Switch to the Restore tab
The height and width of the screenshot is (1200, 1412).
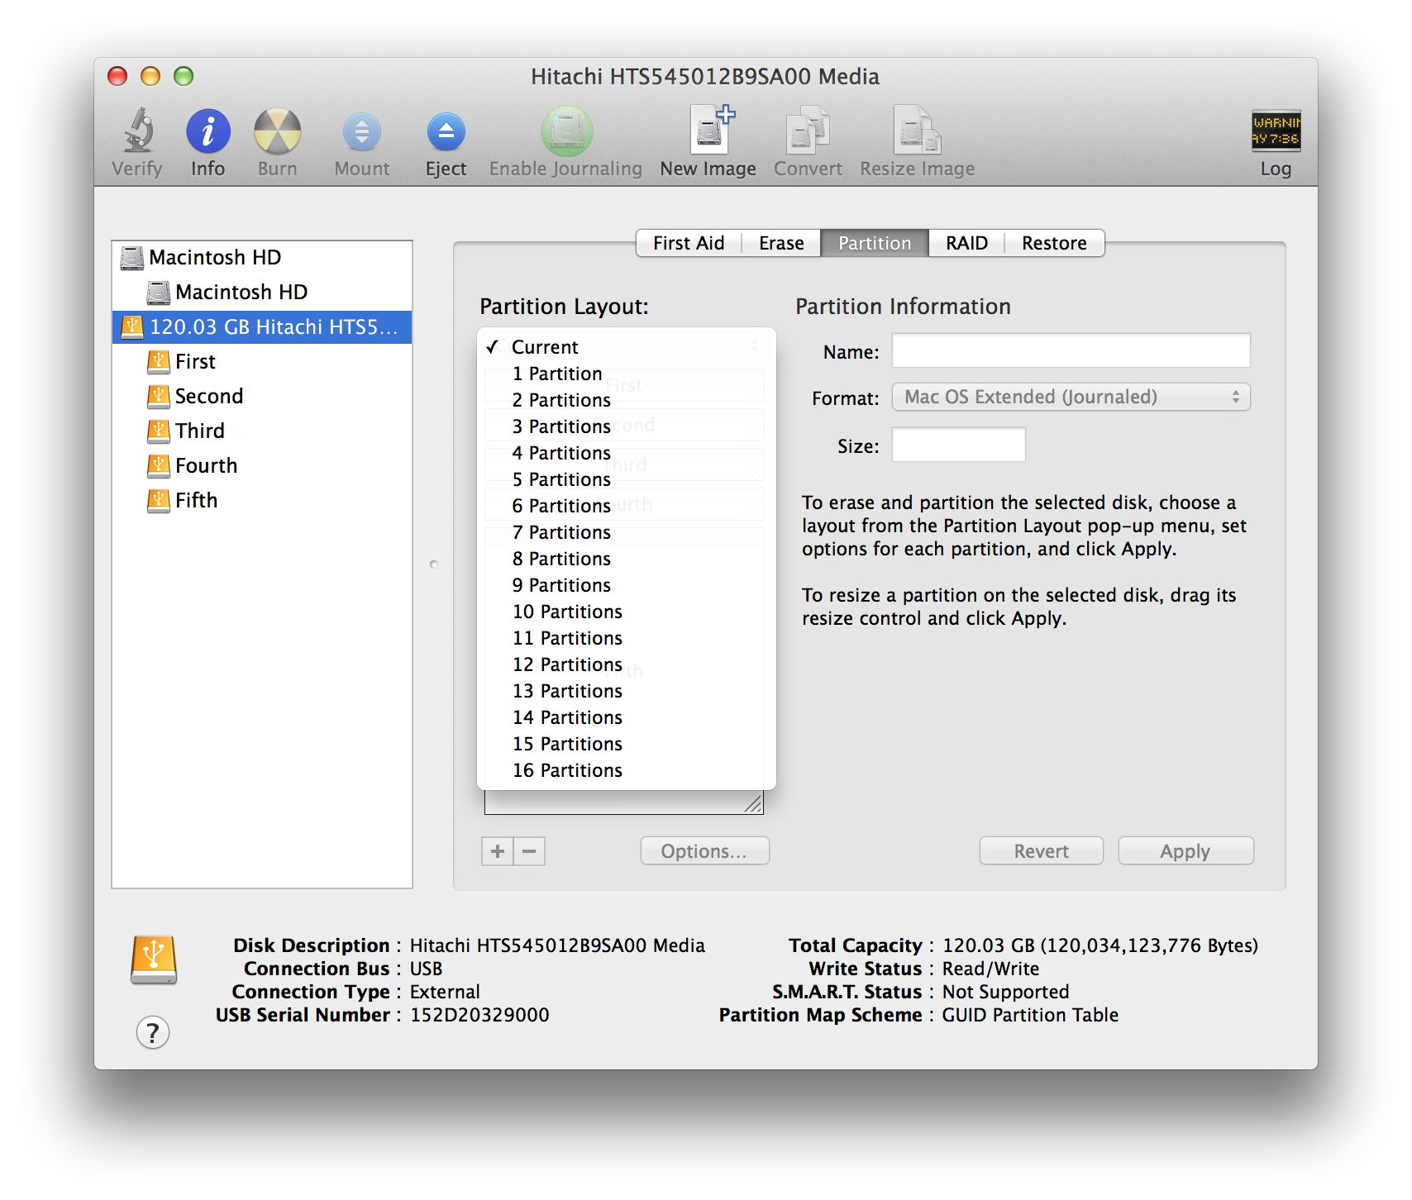(x=1054, y=243)
